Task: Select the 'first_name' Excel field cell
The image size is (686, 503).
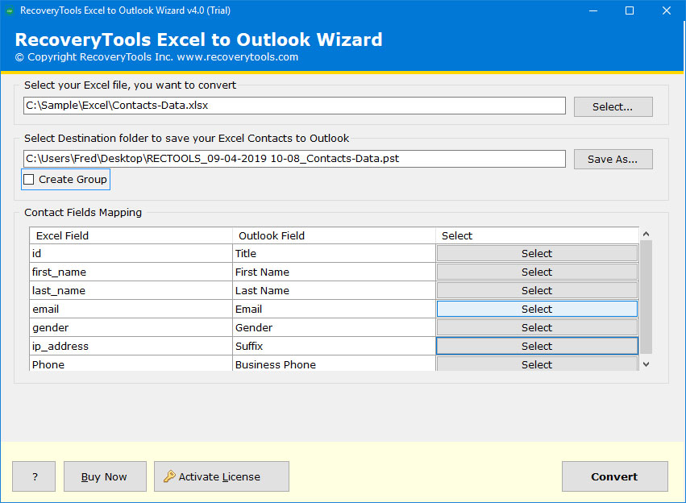Action: [x=131, y=272]
